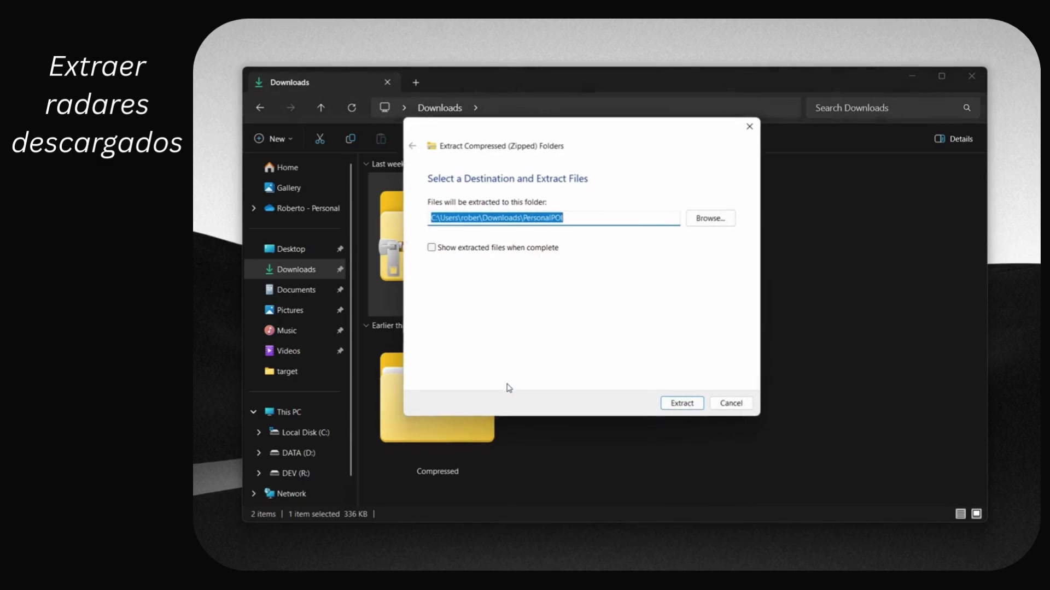Expand Roberto - Personal OneDrive node
The height and width of the screenshot is (590, 1050).
pyautogui.click(x=254, y=208)
